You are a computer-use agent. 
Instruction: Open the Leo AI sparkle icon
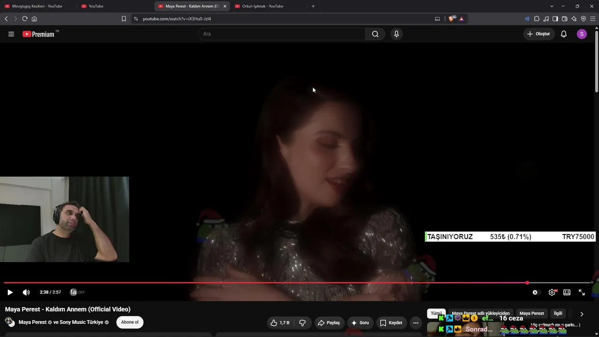[574, 19]
